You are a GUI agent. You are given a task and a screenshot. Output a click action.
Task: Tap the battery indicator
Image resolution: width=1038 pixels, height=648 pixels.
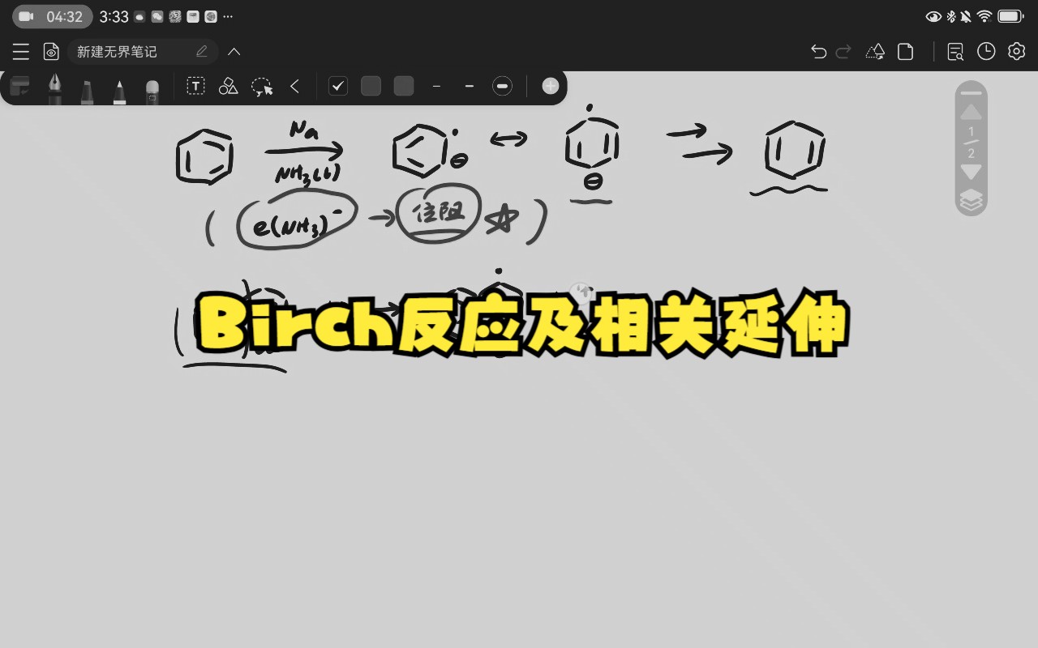pos(1010,16)
